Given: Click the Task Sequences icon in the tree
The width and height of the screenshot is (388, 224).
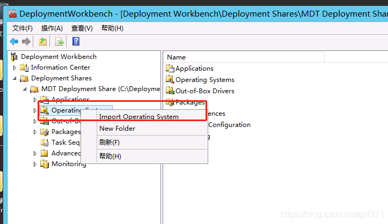Looking at the screenshot, I should pyautogui.click(x=45, y=143).
